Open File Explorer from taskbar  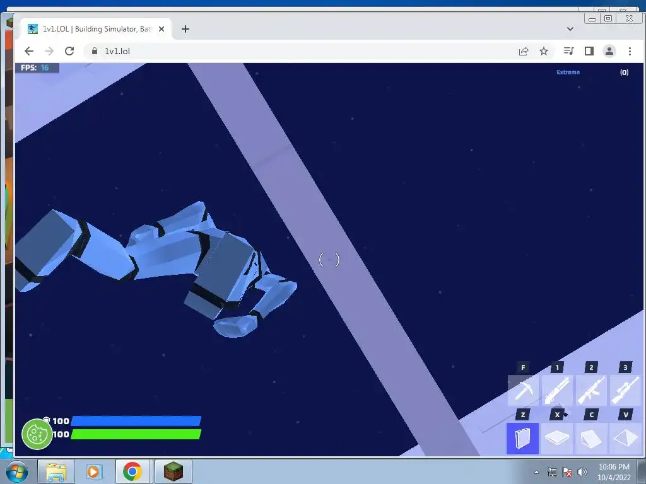click(56, 471)
